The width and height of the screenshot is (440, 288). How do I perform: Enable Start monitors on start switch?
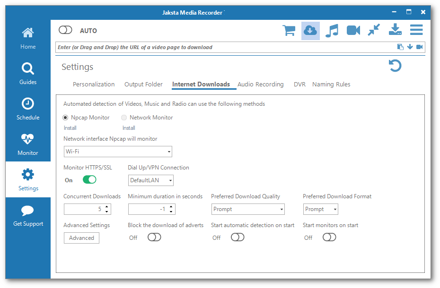tap(329, 237)
